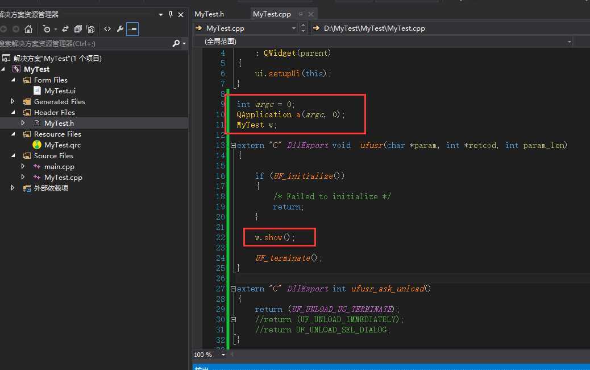This screenshot has width=590, height=370.
Task: Expand the MyTest.h node arrow
Action: point(23,123)
